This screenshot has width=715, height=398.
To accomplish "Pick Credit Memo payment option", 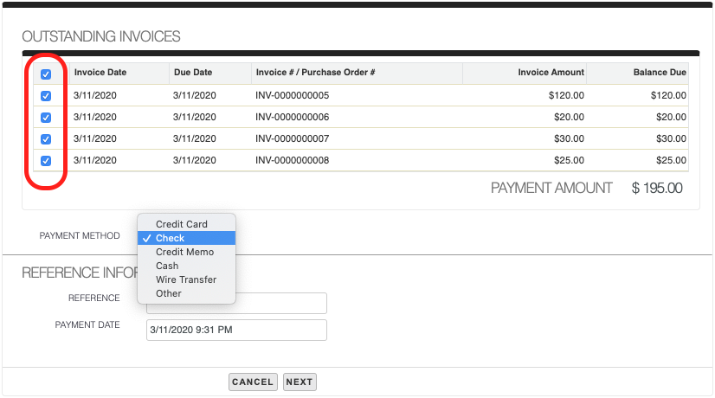I will point(184,252).
